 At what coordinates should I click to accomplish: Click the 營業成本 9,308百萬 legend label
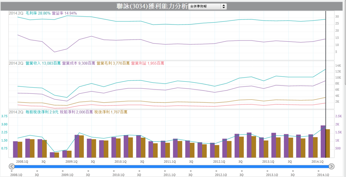(79, 64)
